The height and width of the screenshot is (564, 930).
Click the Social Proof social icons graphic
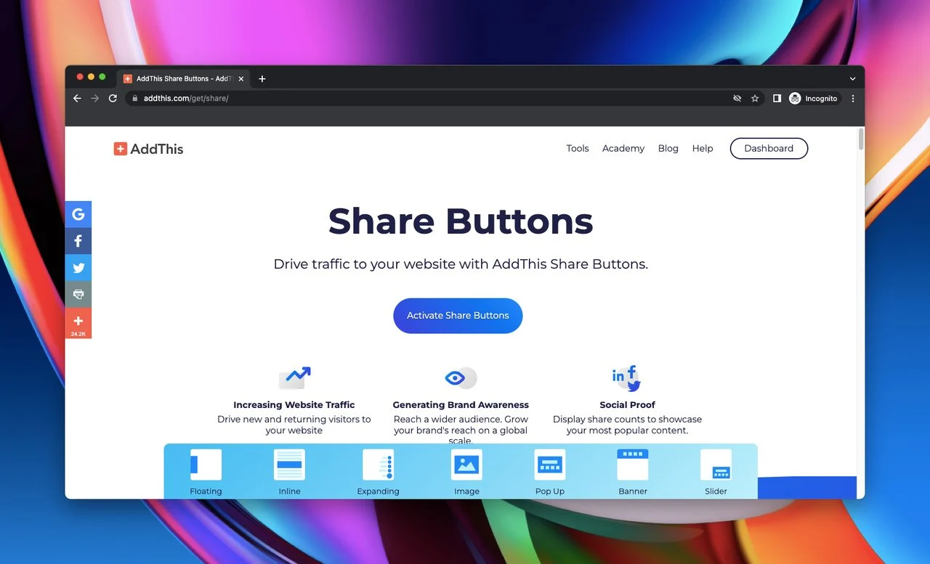click(627, 378)
